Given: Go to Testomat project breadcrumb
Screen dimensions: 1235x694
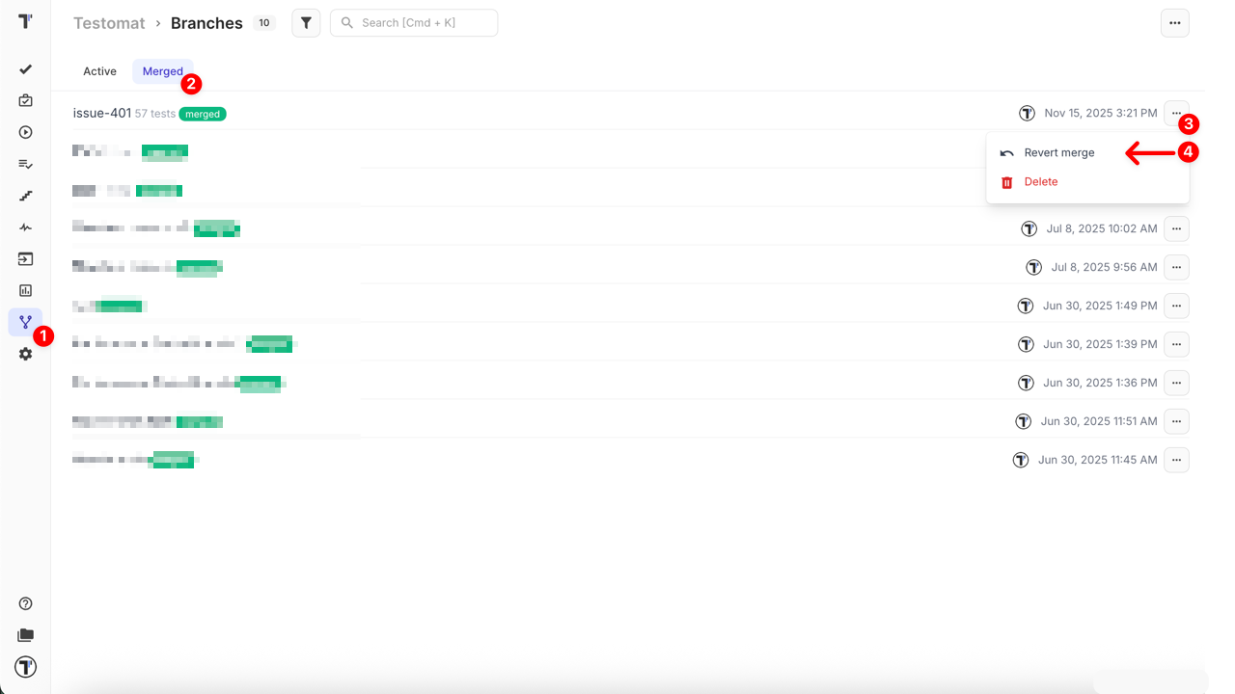Looking at the screenshot, I should (109, 23).
